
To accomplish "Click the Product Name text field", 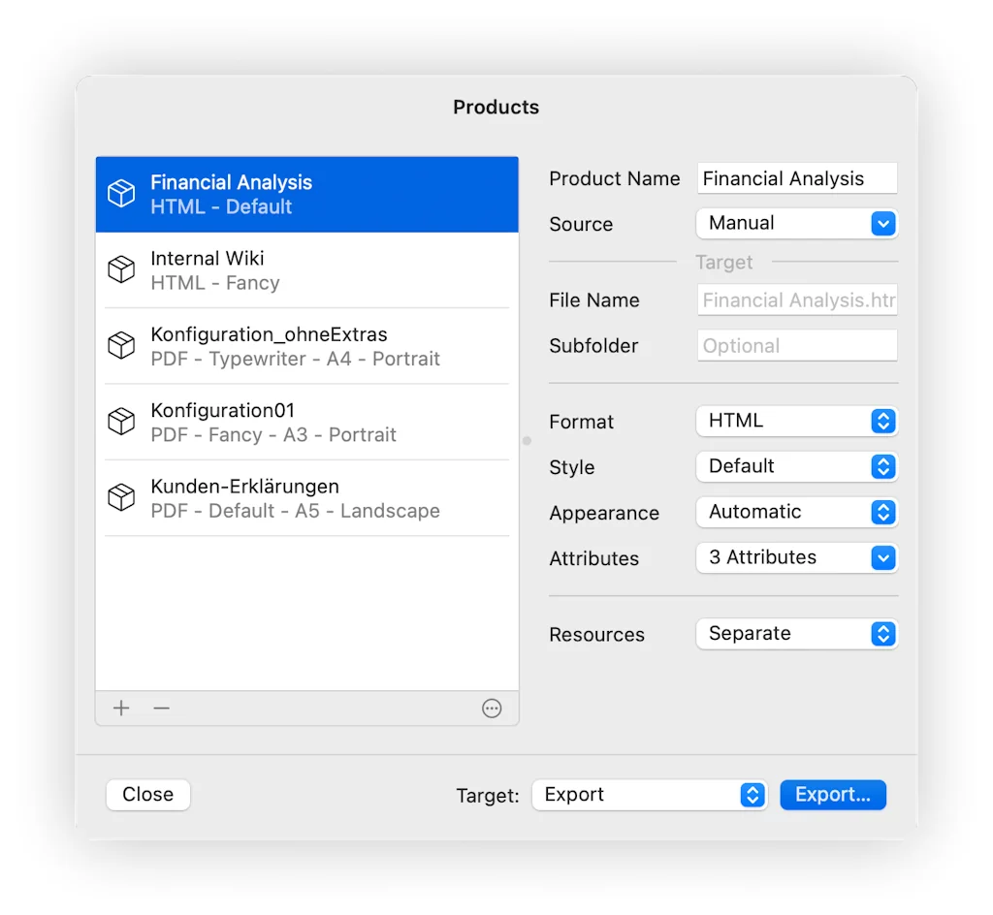I will [x=796, y=178].
